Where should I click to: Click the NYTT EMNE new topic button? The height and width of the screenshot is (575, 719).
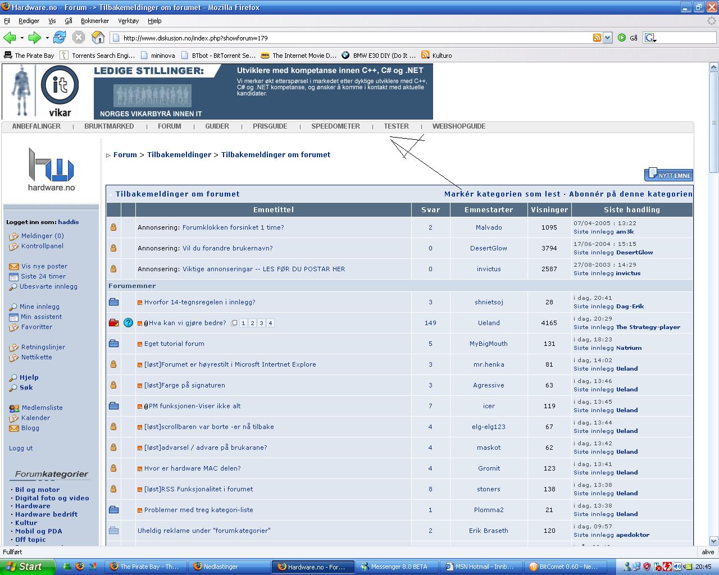668,175
